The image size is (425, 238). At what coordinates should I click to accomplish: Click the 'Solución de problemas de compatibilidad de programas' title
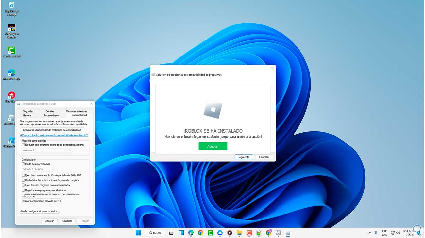click(x=189, y=75)
